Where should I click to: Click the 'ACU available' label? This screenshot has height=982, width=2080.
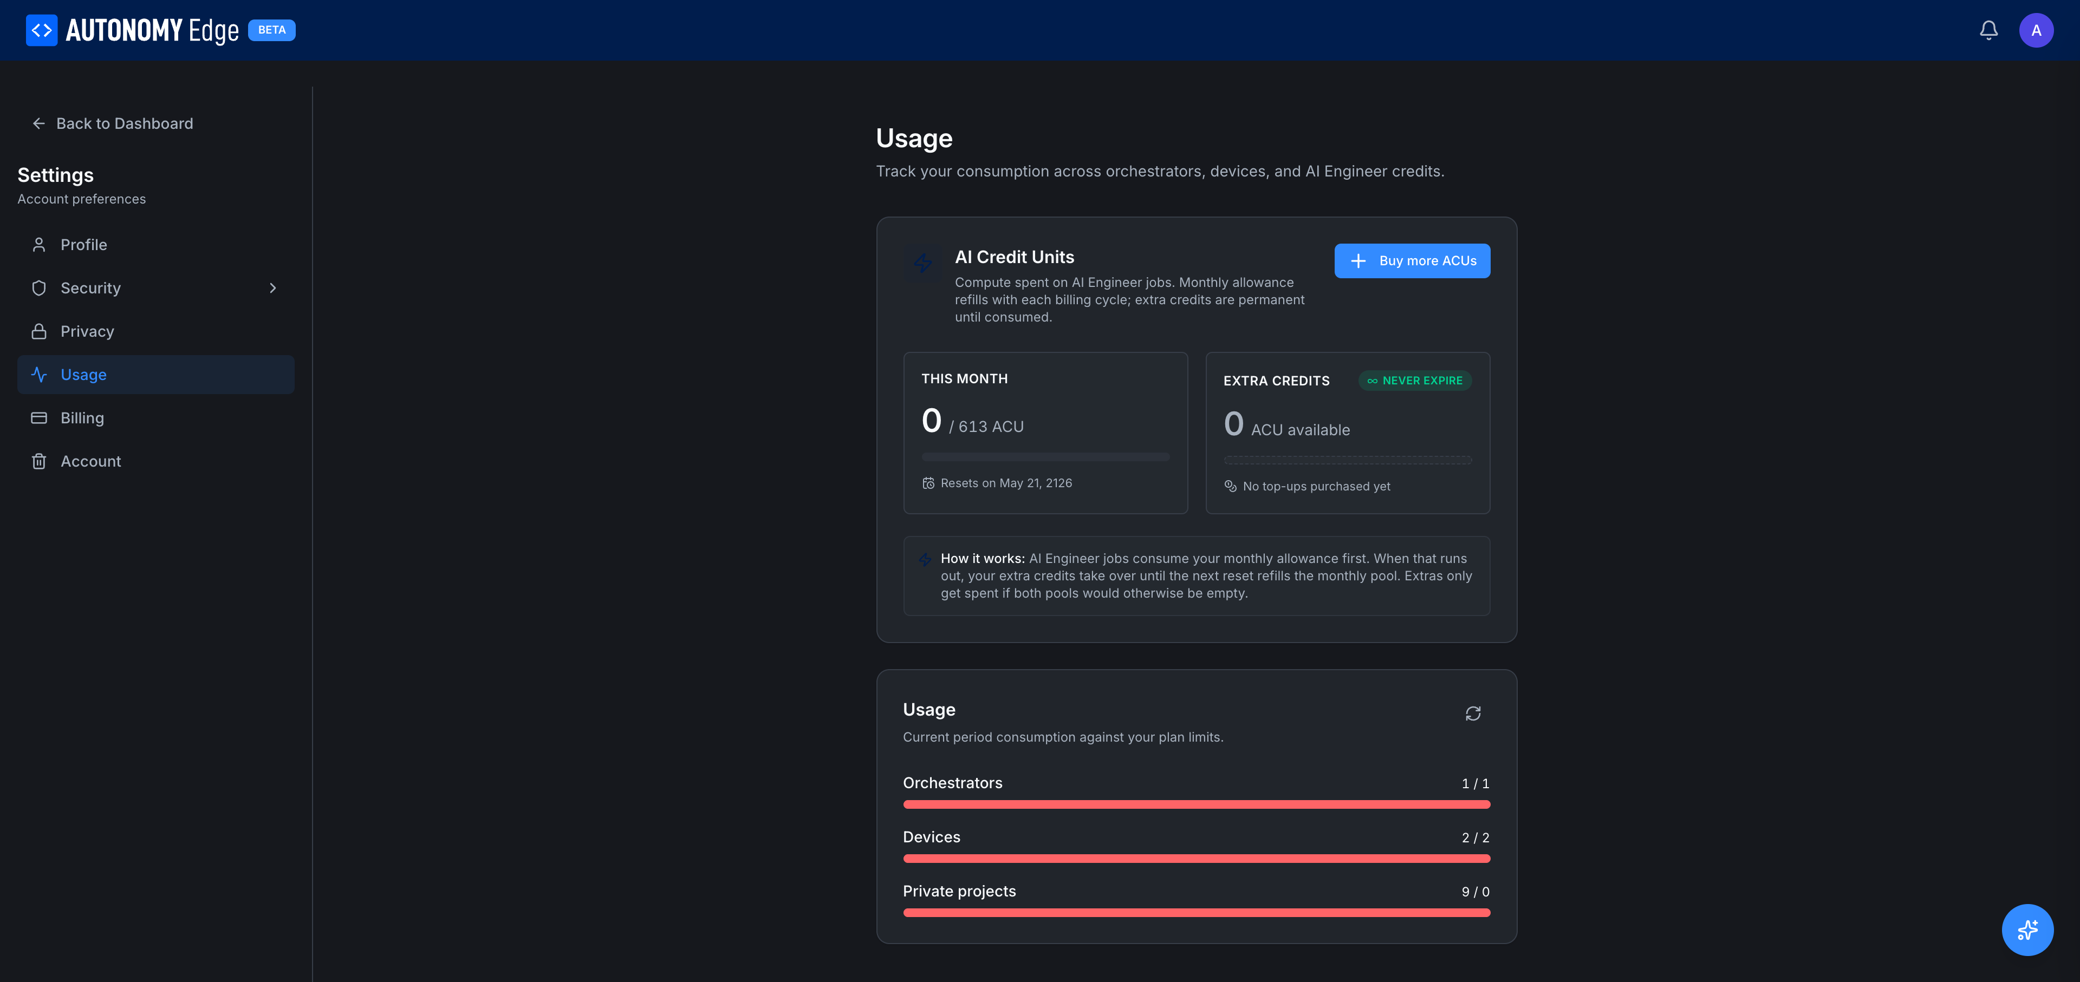(1300, 430)
